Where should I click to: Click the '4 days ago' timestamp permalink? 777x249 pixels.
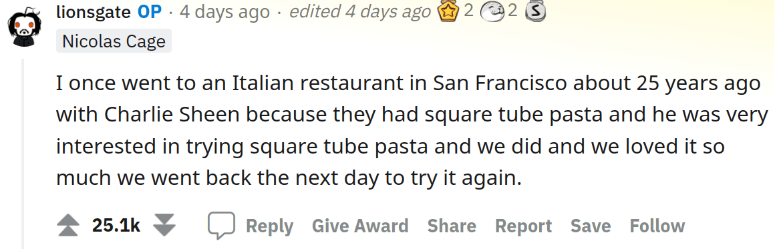point(224,12)
